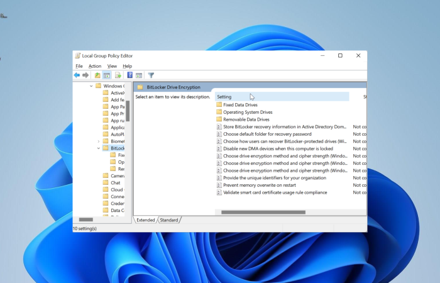Sort by the Setting column header
Viewport: 440px width, 283px height.
pos(282,97)
